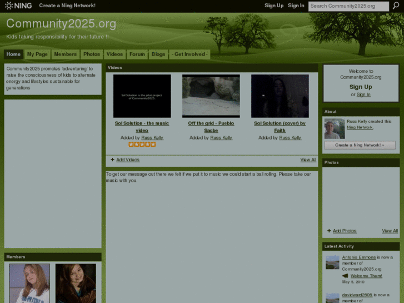Click Russ Kelly under Off the grid video
Image resolution: width=404 pixels, height=303 pixels.
coord(221,138)
